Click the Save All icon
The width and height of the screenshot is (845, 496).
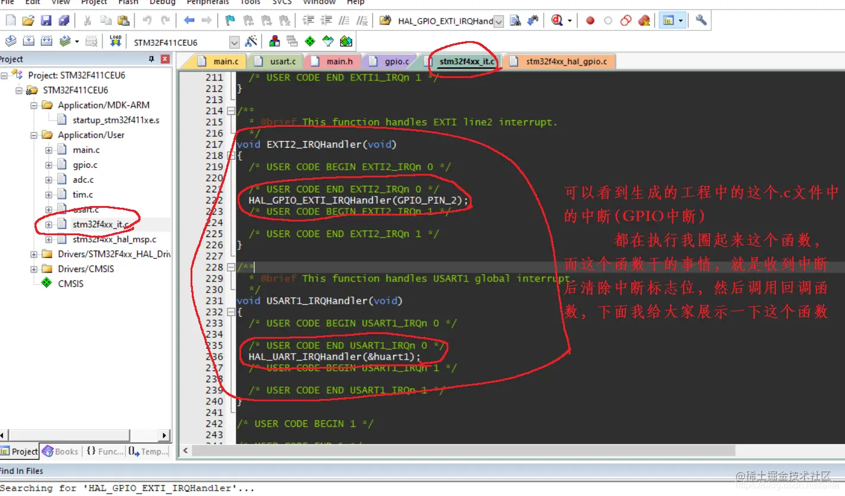(x=63, y=21)
